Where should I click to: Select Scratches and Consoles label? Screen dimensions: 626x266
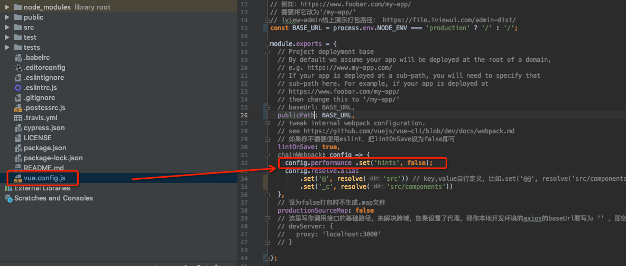click(53, 198)
